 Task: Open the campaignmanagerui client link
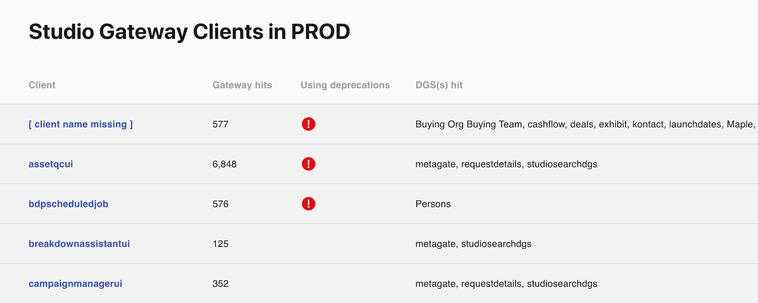(75, 284)
